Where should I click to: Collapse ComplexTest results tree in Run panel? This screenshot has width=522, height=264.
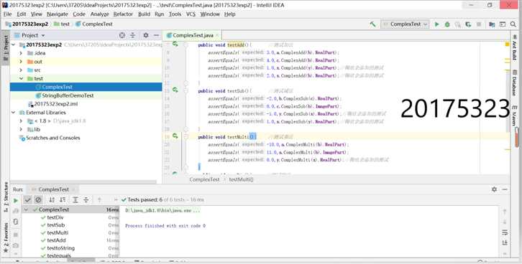pos(27,210)
